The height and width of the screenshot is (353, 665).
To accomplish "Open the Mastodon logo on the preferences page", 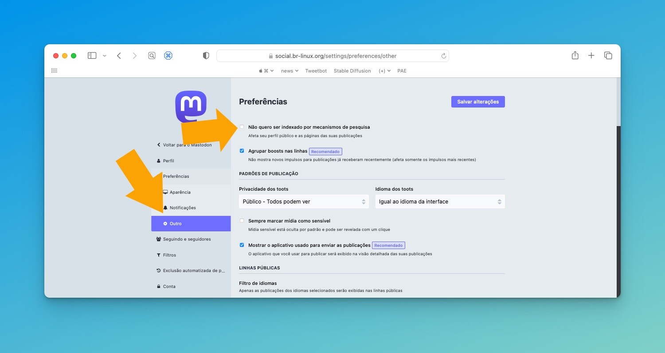I will (x=191, y=106).
